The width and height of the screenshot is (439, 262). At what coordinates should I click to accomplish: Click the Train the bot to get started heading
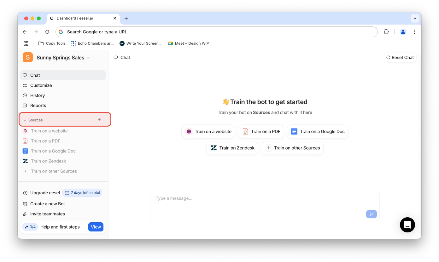[265, 102]
